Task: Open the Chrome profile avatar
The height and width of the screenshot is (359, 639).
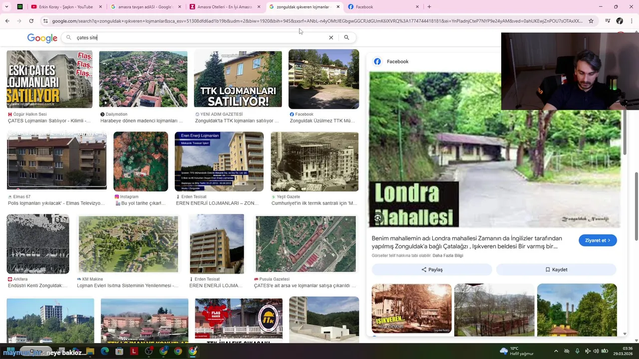Action: click(x=620, y=21)
